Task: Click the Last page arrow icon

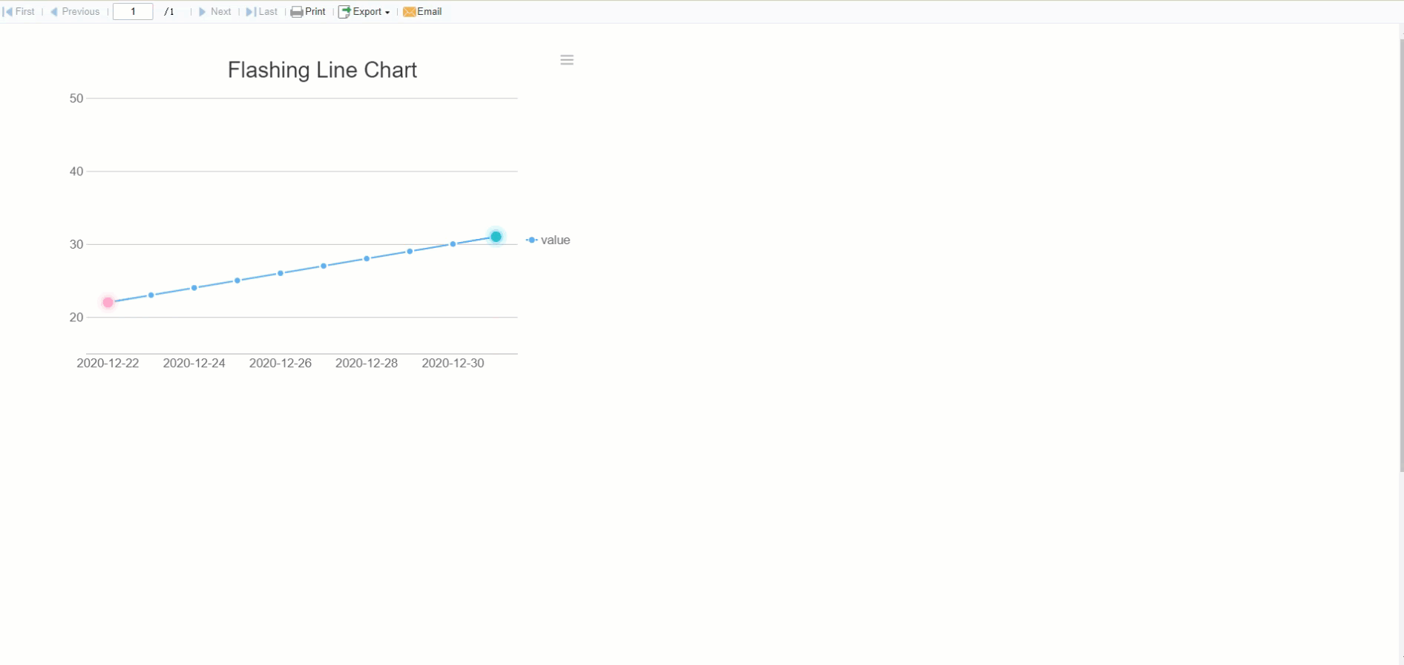Action: point(251,12)
